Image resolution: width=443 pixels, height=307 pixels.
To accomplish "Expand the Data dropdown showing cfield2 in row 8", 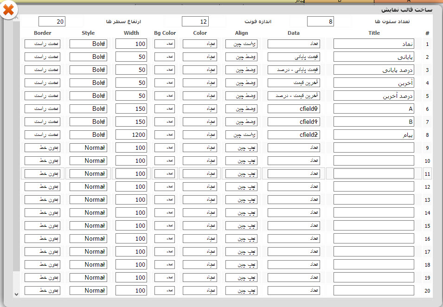I will [x=294, y=135].
